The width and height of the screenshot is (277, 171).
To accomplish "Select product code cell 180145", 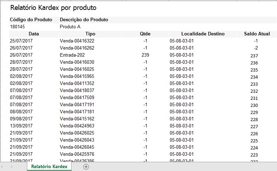I will (17, 27).
